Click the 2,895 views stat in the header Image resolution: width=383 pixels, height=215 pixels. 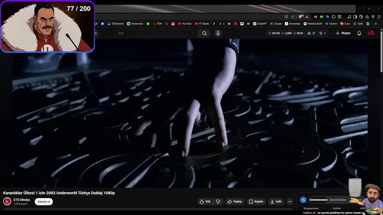[x=286, y=33]
